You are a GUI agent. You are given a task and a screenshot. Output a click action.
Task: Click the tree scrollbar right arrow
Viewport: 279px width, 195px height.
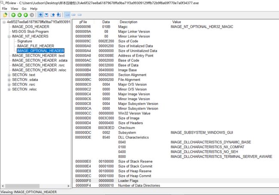click(68, 186)
